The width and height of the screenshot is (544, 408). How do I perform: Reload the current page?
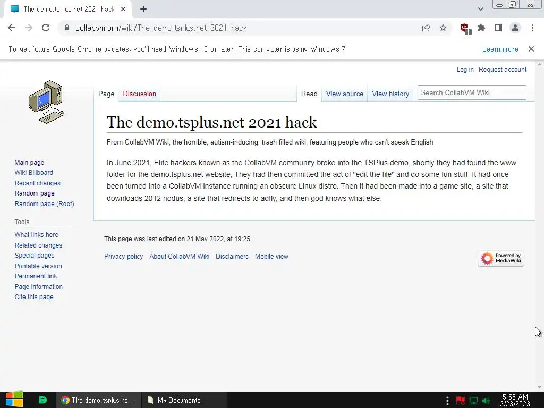[x=46, y=28]
